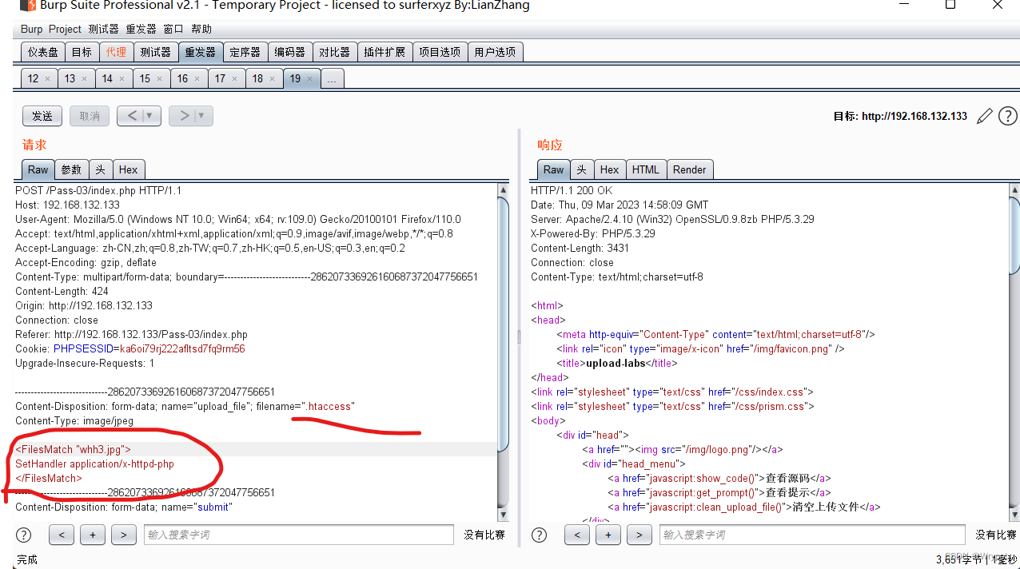The height and width of the screenshot is (569, 1020).
Task: Switch request view to Hex tab
Action: click(x=128, y=169)
